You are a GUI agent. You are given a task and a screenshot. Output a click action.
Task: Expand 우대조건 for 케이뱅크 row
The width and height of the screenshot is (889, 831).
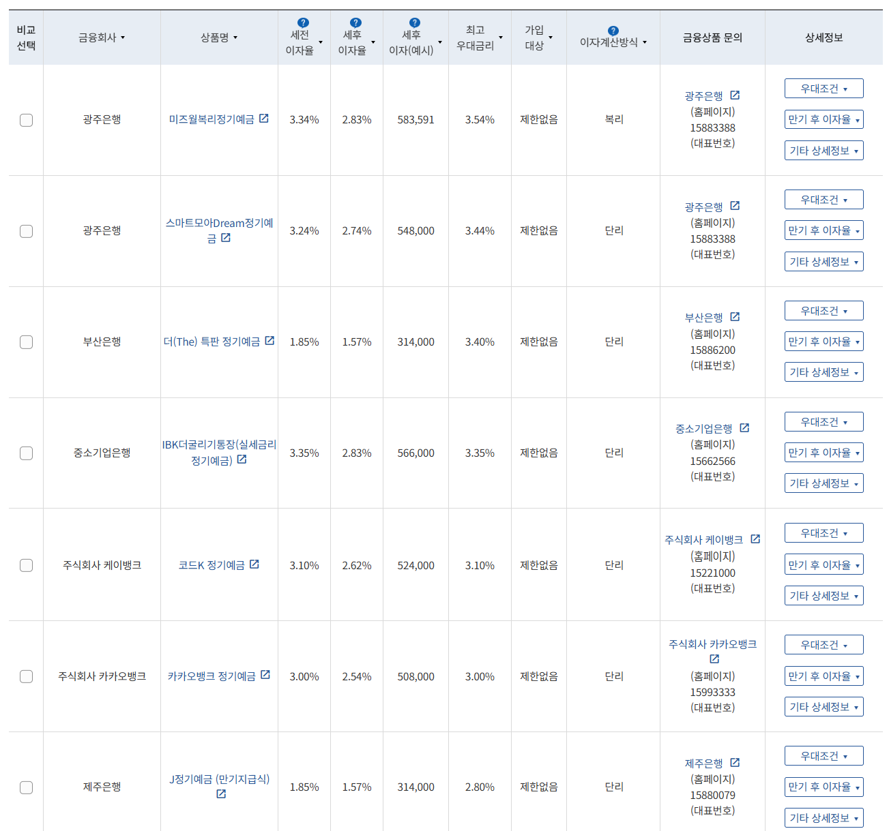pos(824,533)
